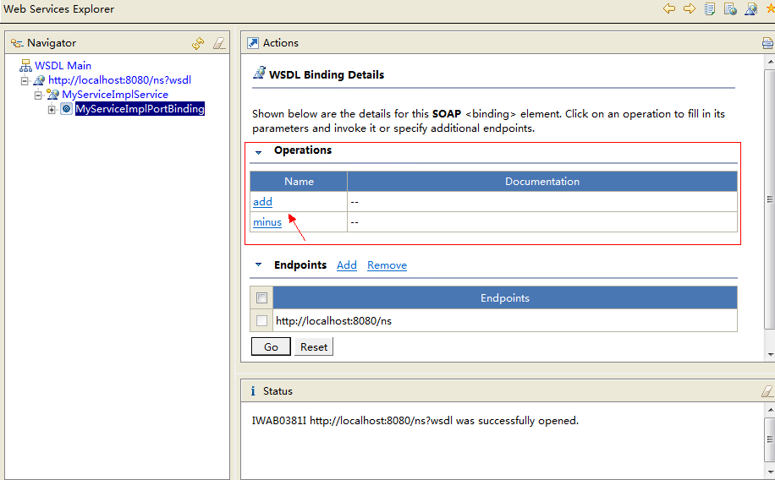Image resolution: width=775 pixels, height=480 pixels.
Task: Open the WSDL Page toolbar icon
Action: pyautogui.click(x=750, y=9)
